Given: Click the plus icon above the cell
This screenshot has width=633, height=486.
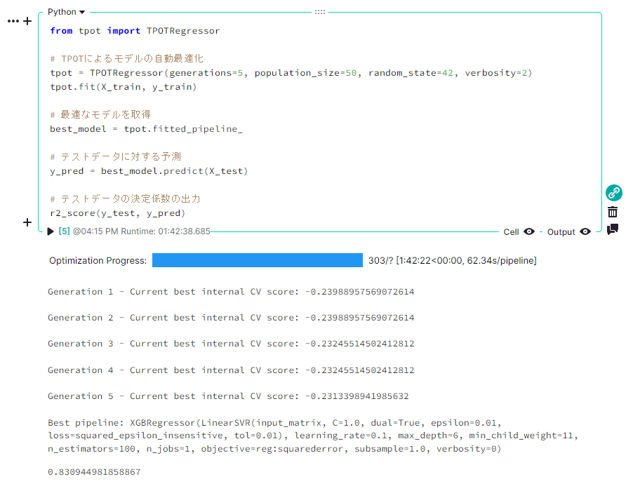Looking at the screenshot, I should (27, 21).
